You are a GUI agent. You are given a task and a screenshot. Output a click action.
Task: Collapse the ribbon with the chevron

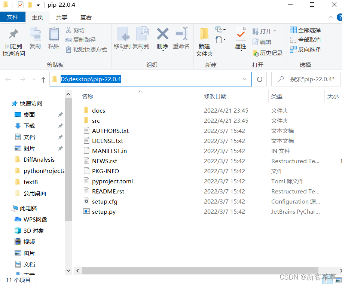[x=331, y=17]
